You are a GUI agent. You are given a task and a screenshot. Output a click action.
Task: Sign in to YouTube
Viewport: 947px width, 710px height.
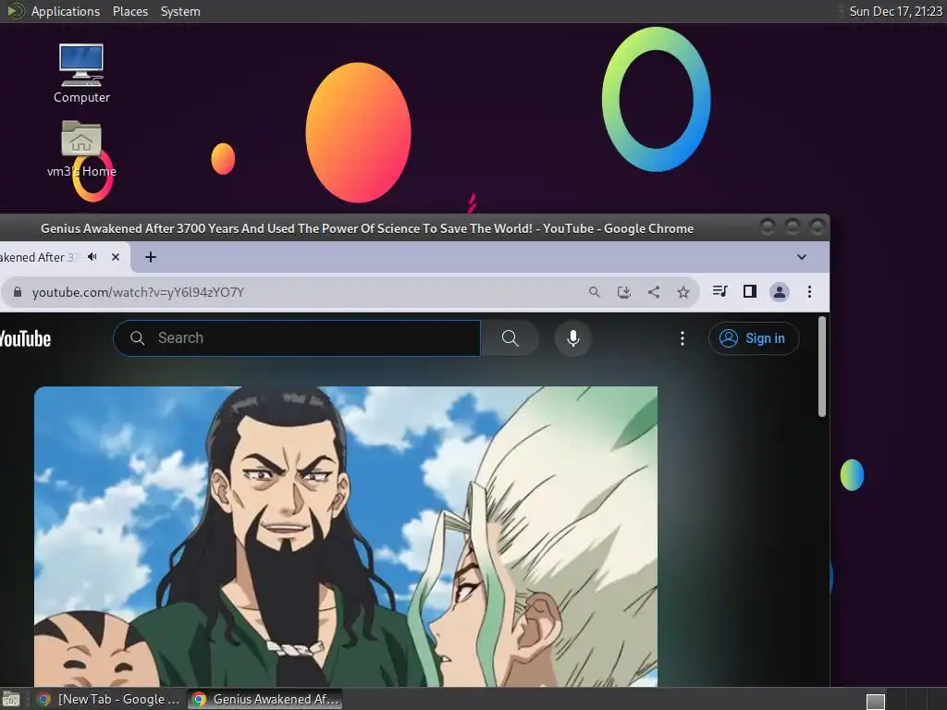pos(754,338)
